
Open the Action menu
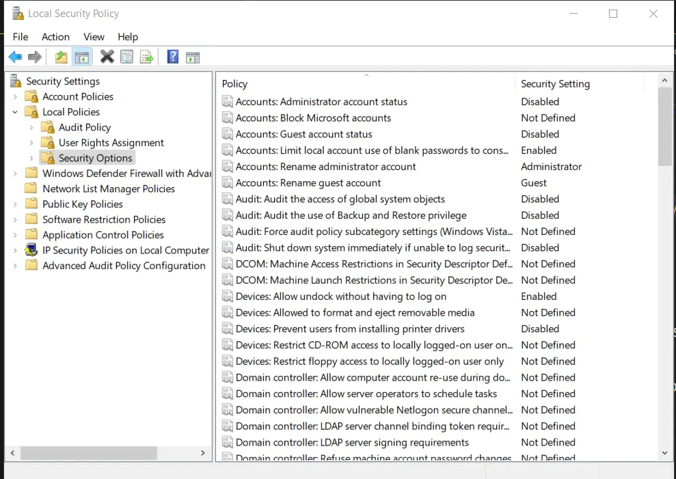[x=55, y=37]
